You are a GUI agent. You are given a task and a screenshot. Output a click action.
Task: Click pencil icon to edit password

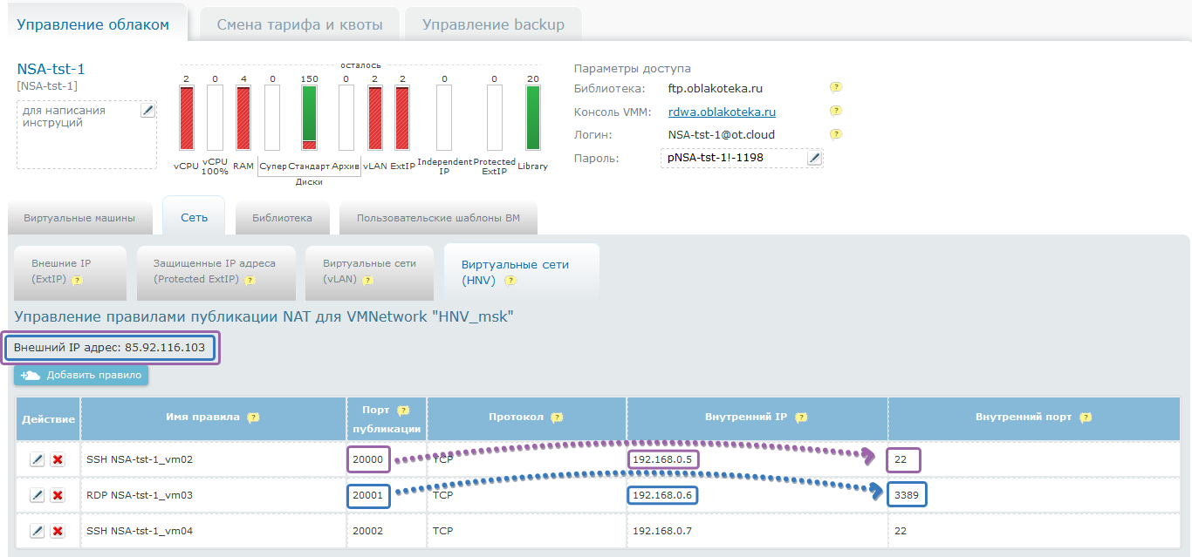point(813,158)
